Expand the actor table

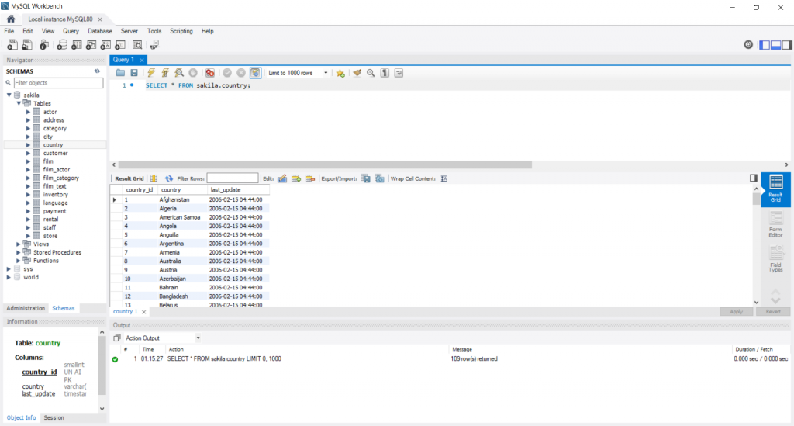[x=29, y=112]
